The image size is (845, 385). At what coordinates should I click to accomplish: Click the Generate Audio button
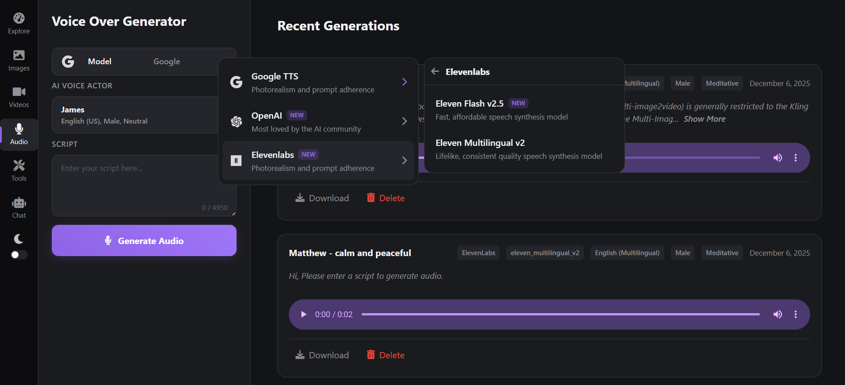pyautogui.click(x=144, y=241)
